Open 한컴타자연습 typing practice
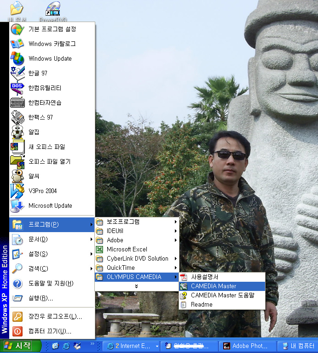 pos(45,102)
